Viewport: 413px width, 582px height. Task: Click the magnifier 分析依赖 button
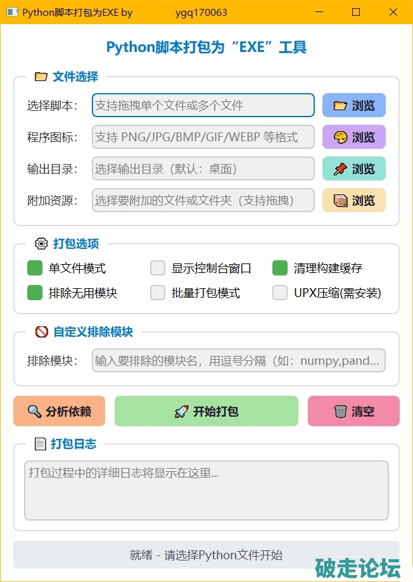pos(60,412)
